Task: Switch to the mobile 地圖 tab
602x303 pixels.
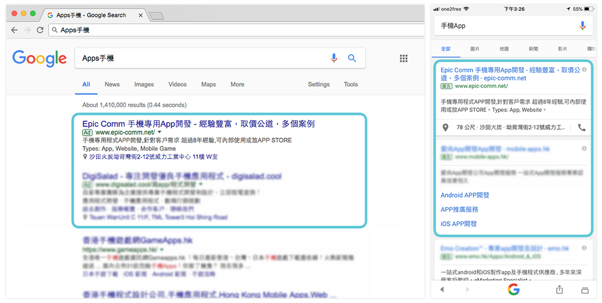Action: [504, 49]
